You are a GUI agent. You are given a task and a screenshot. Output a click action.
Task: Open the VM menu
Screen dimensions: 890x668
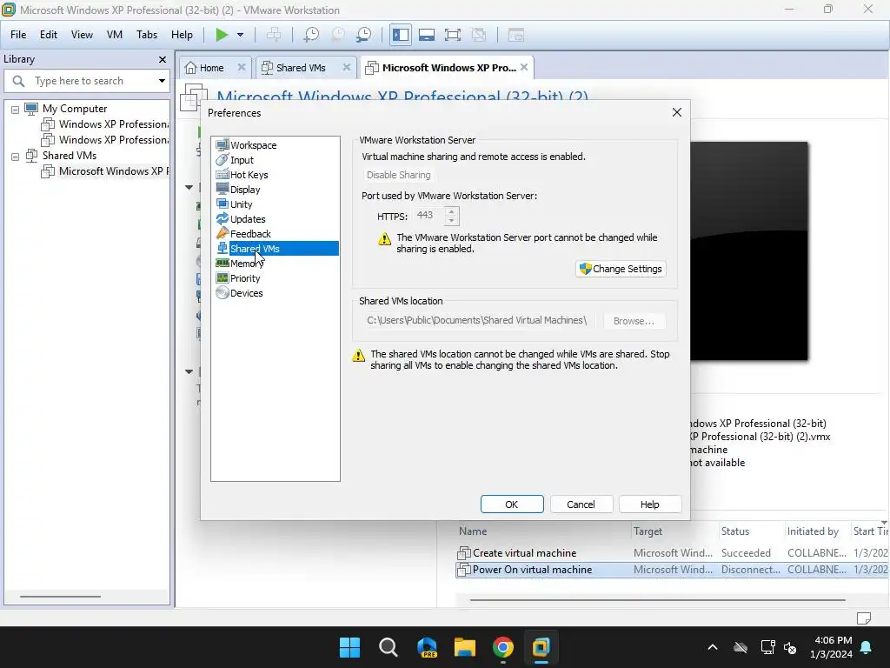click(115, 35)
